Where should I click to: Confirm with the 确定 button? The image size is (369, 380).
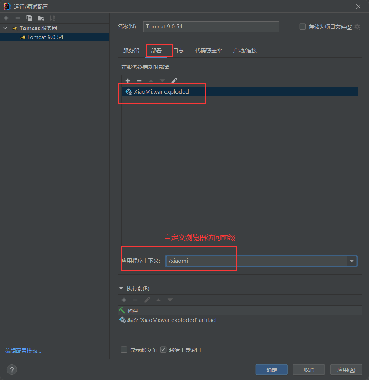[x=271, y=370]
